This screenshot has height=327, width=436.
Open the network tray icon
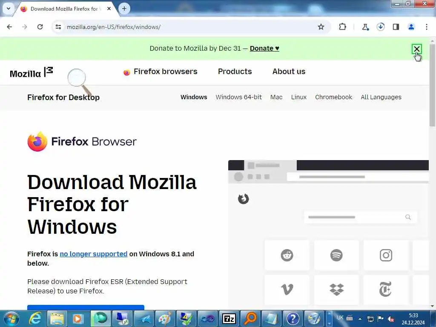tap(370, 319)
